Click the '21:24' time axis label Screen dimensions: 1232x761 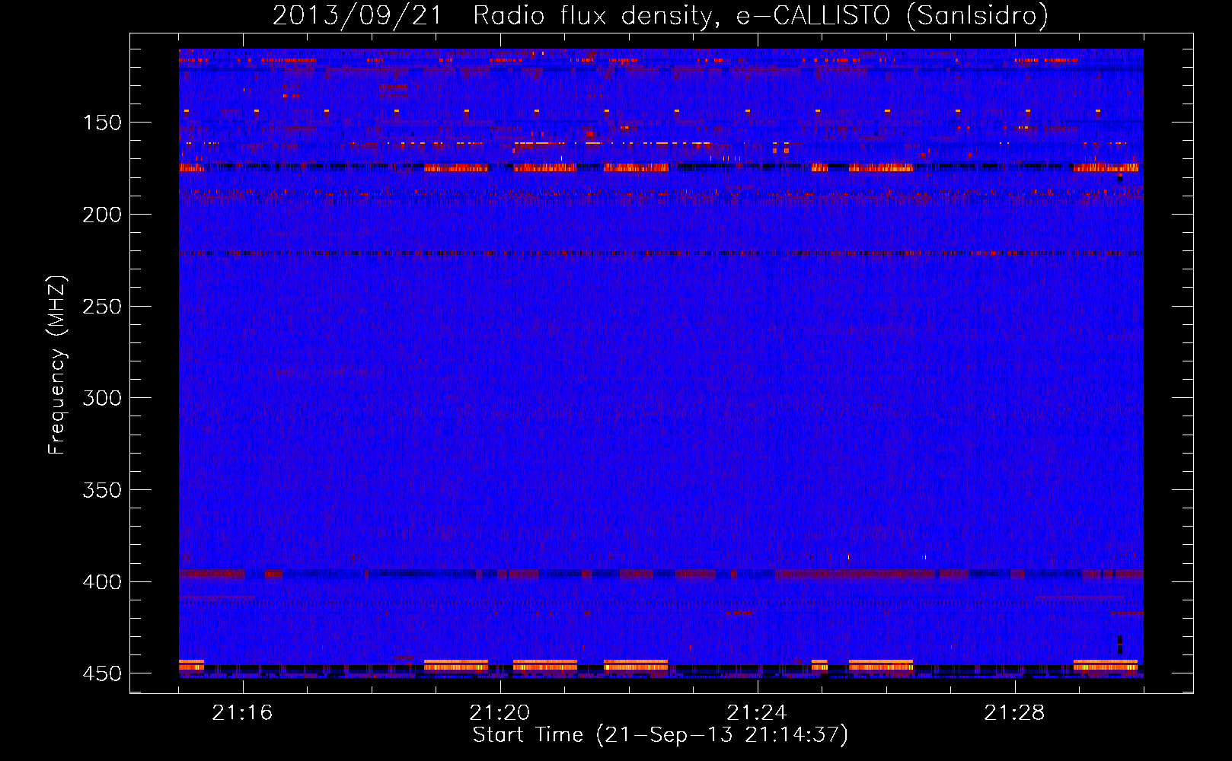click(x=757, y=713)
